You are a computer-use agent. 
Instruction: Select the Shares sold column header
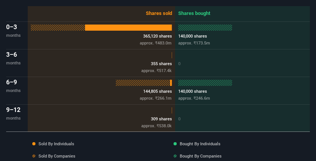(159, 13)
